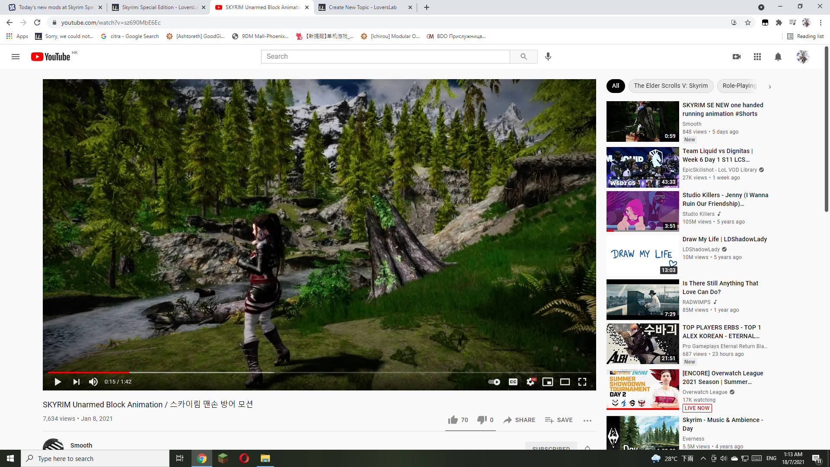The image size is (830, 467).
Task: Open the YouTube apps grid
Action: pyautogui.click(x=757, y=57)
